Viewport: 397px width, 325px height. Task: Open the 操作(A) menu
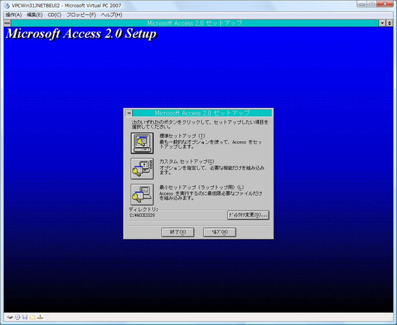[14, 15]
